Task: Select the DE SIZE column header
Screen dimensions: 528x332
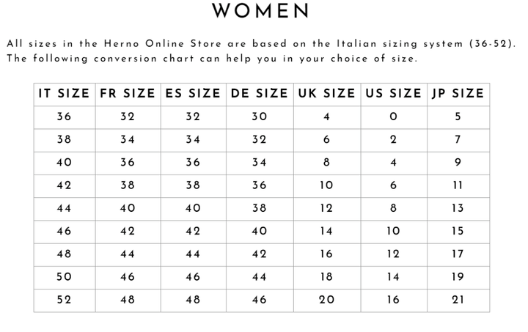Action: pos(259,93)
